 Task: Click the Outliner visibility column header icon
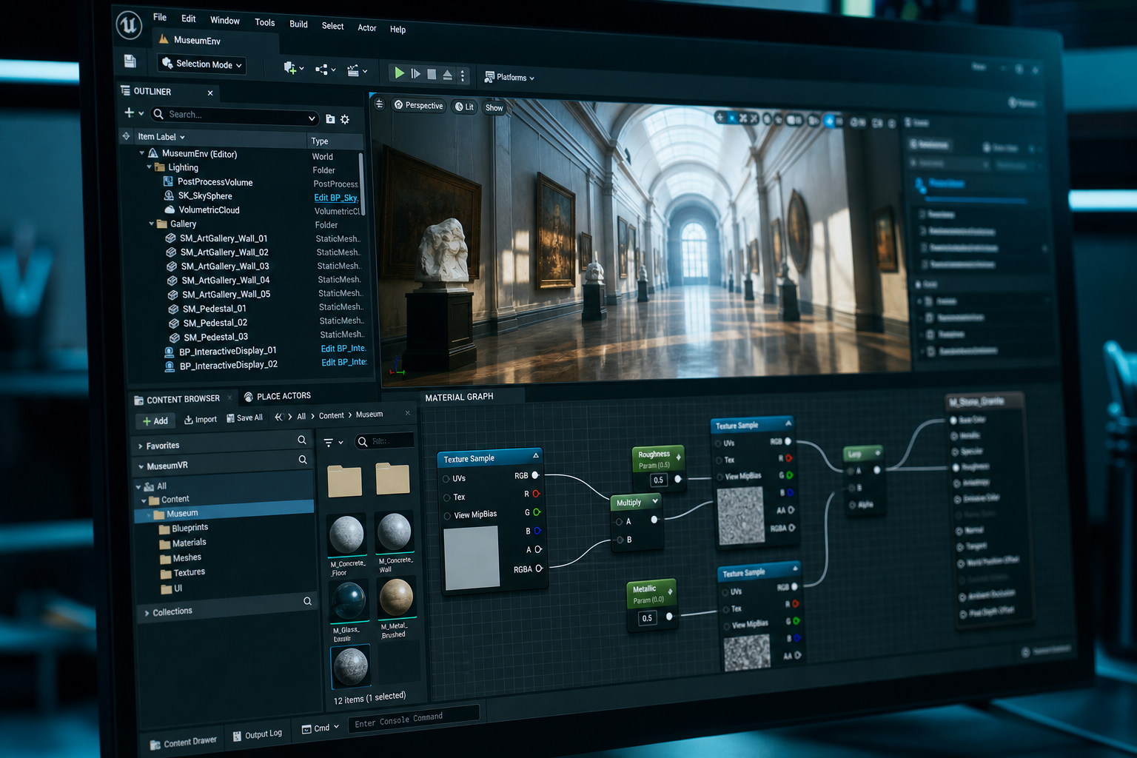click(126, 136)
